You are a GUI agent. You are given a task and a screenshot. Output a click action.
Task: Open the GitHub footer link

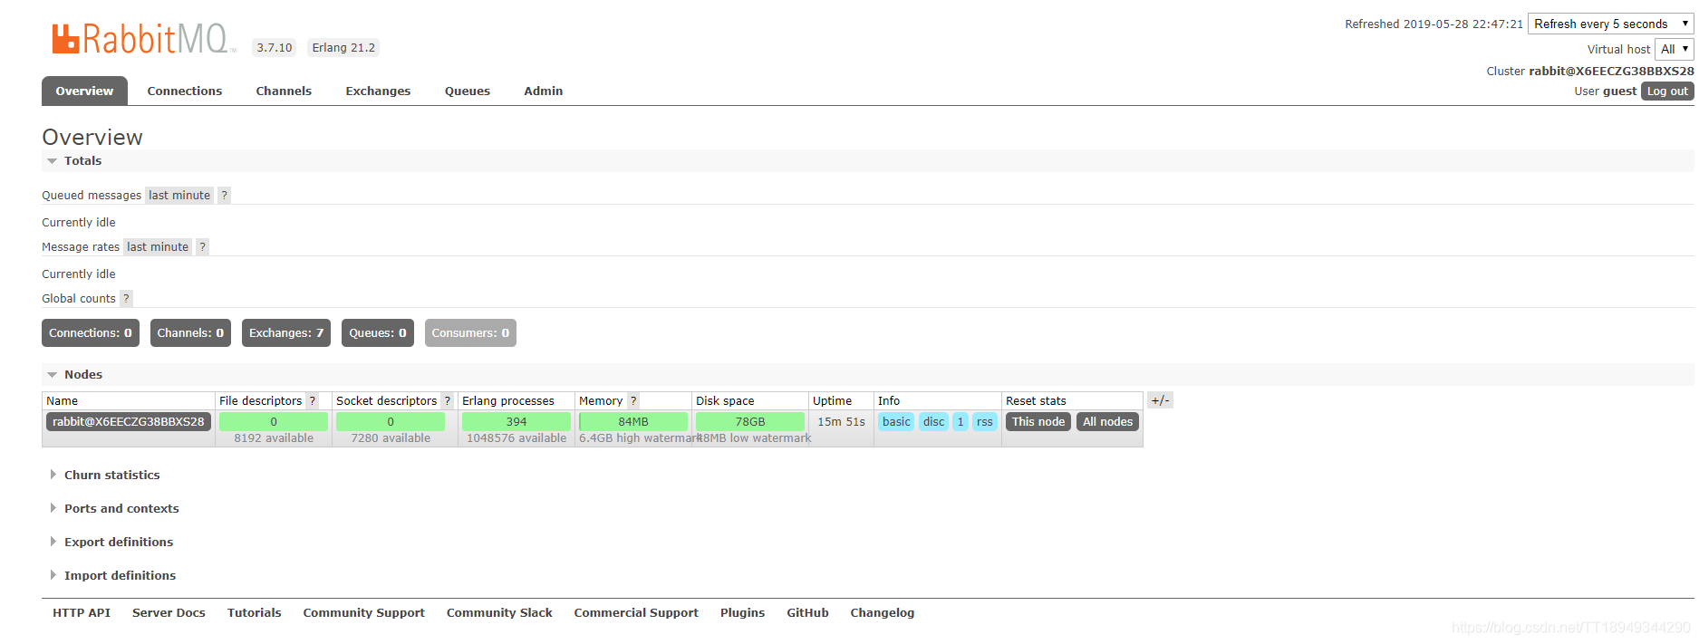(808, 613)
